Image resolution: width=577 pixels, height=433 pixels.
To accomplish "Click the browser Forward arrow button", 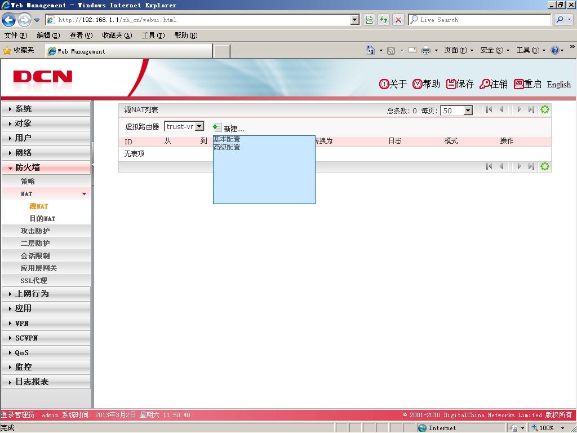I will point(24,20).
